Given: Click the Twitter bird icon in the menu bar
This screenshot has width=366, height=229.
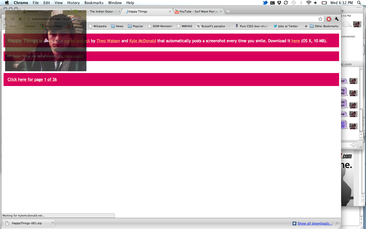Looking at the screenshot, I should coord(265,3).
